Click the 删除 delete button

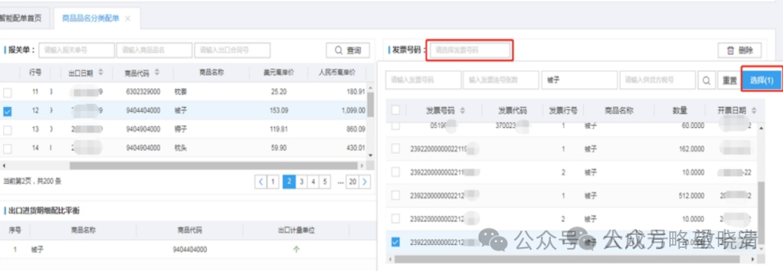739,51
